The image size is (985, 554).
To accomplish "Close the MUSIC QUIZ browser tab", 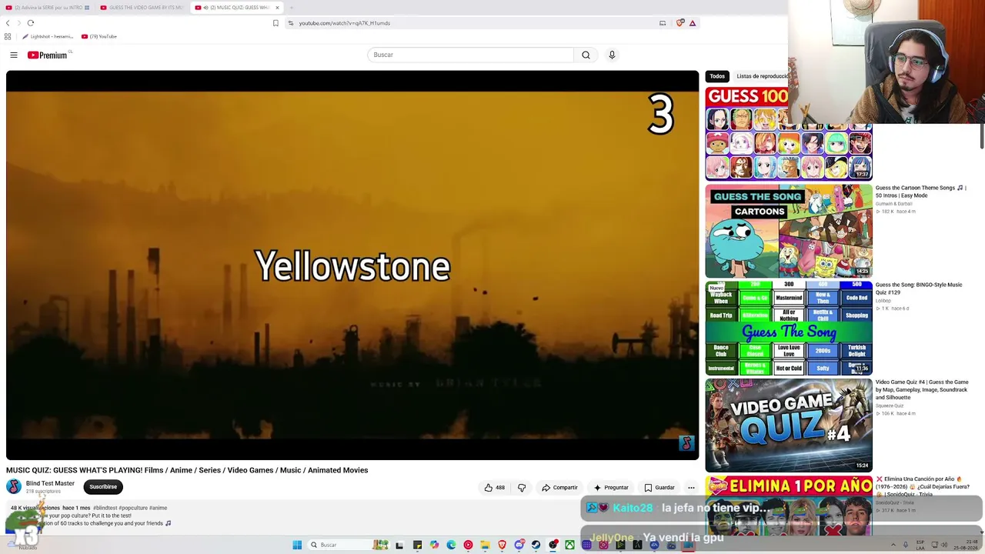I will 277,8.
